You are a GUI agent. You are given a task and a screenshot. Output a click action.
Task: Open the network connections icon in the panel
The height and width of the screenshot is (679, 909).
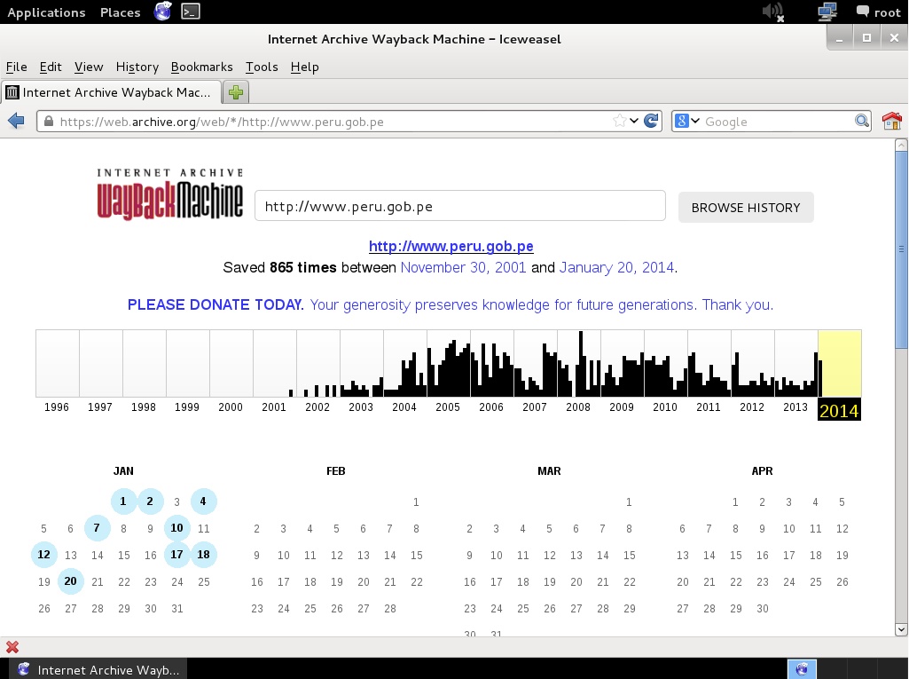pyautogui.click(x=827, y=12)
